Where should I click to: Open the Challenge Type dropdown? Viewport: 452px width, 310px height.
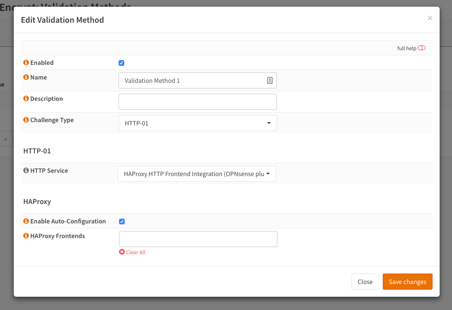[x=197, y=123]
